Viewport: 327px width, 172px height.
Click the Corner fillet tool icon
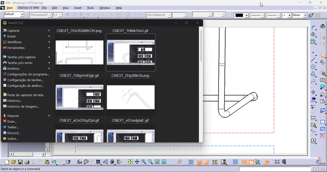point(313,28)
